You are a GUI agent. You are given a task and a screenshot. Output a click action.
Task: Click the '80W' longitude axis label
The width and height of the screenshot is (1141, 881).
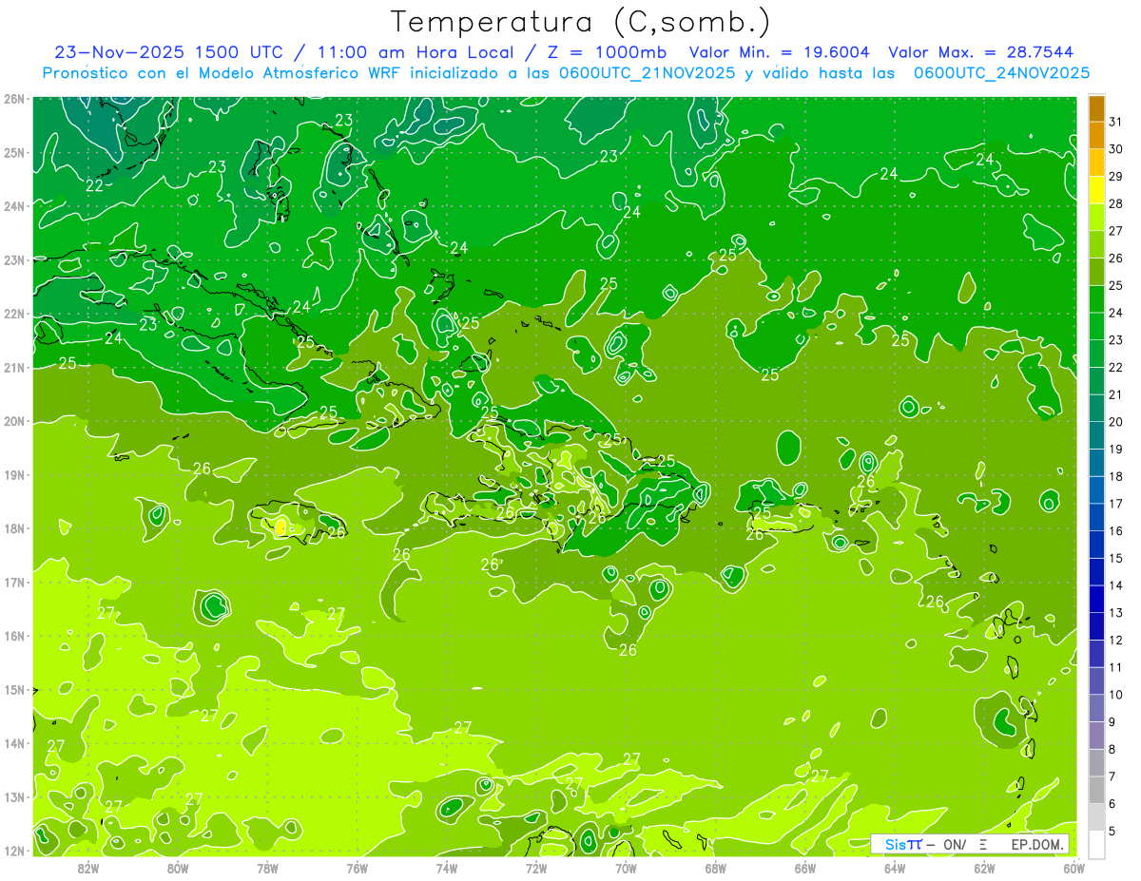pos(178,867)
